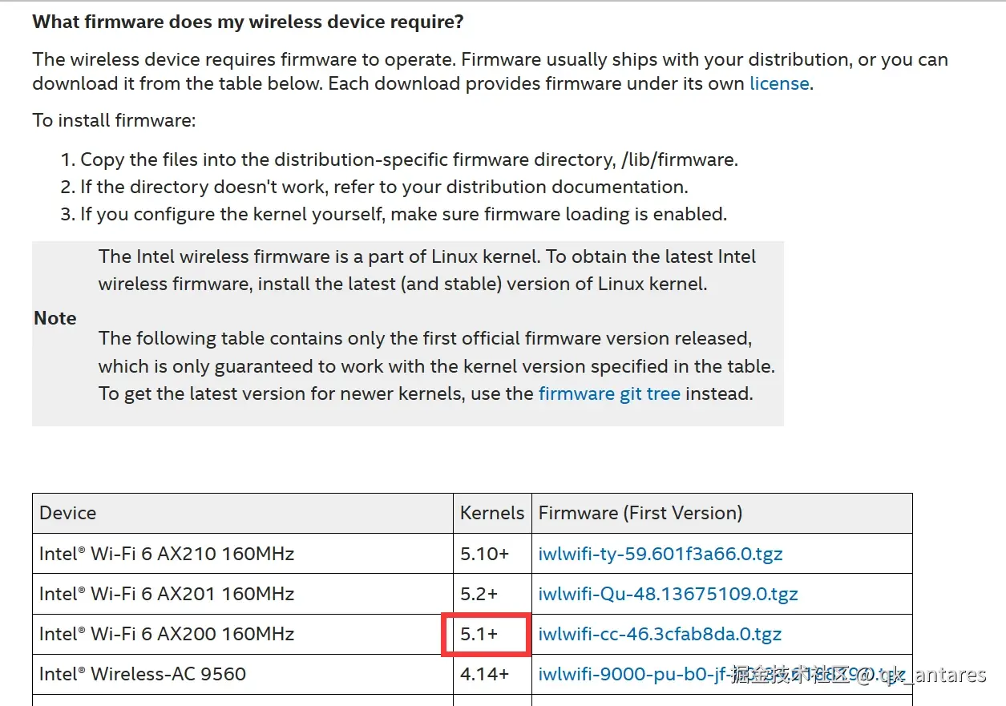Click the "To install firmware:" text
The height and width of the screenshot is (706, 1006).
point(114,121)
